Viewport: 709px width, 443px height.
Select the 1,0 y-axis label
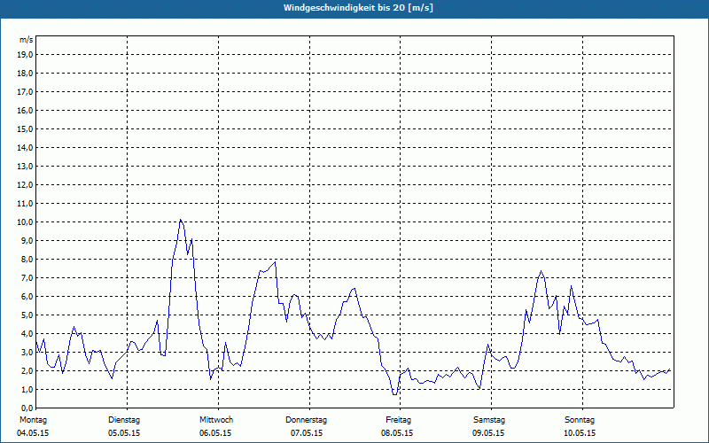coord(27,390)
